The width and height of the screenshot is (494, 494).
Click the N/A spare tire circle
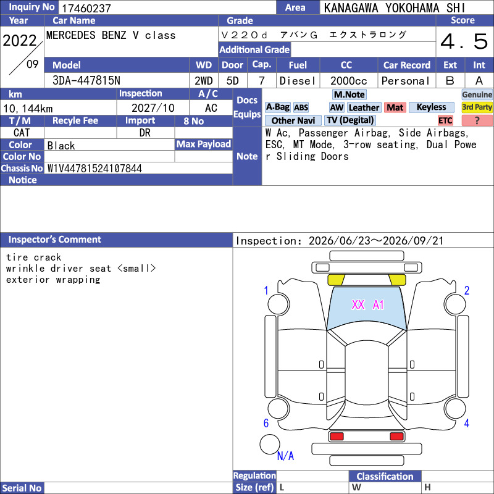[x=270, y=444]
